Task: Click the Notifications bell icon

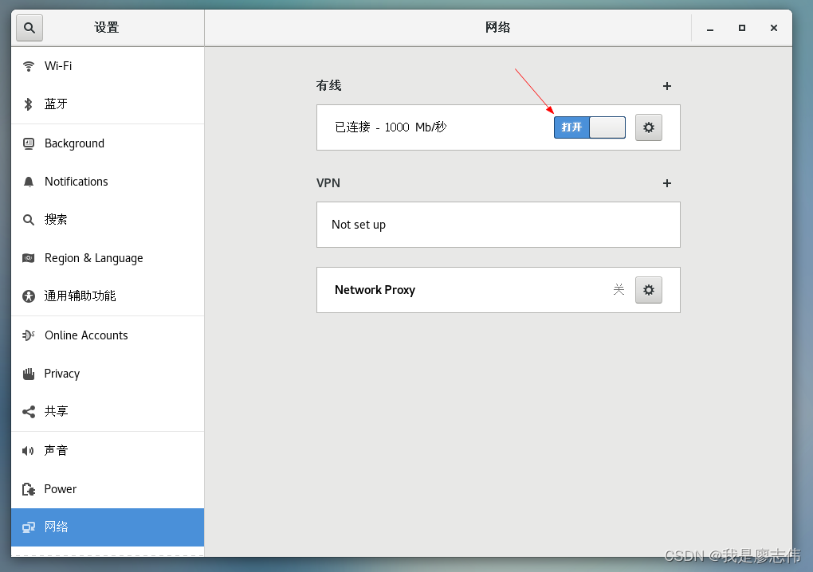Action: coord(29,182)
